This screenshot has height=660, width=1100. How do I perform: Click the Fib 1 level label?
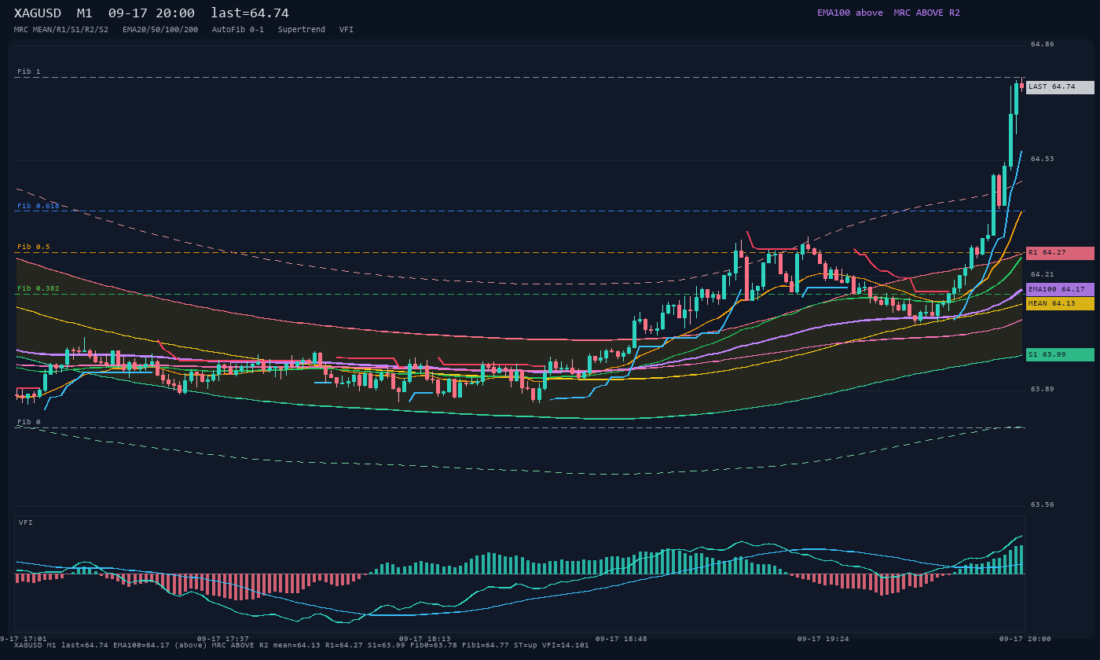[x=29, y=71]
